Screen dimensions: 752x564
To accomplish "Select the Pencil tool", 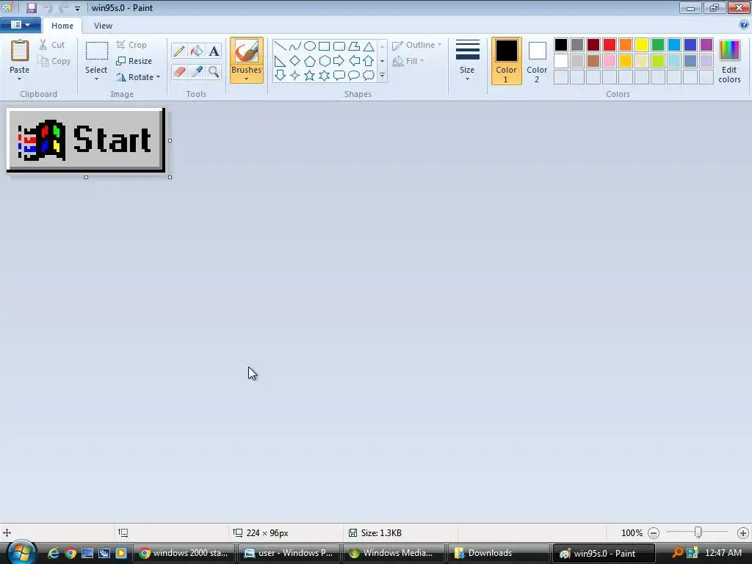I will pyautogui.click(x=179, y=51).
